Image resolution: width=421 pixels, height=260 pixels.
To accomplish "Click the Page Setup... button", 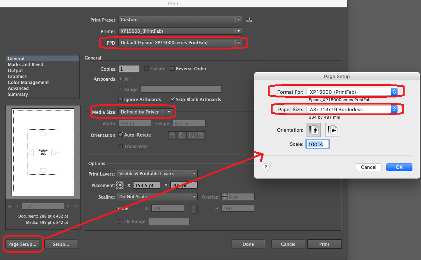I will (22, 244).
